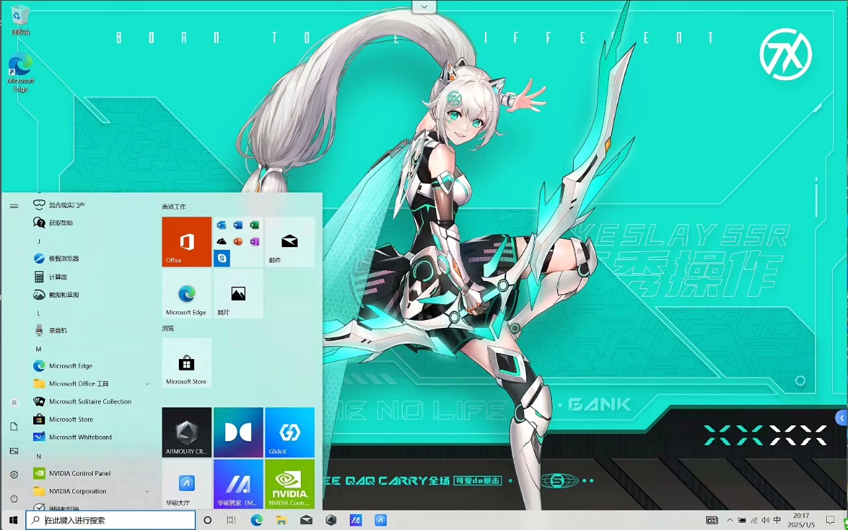
Task: Open the letter M index header
Action: coord(39,348)
